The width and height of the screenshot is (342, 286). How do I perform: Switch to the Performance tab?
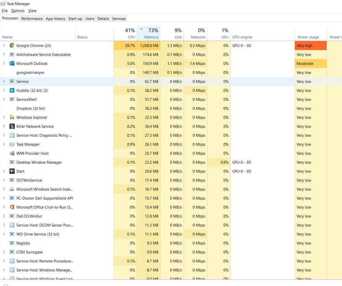click(x=32, y=18)
